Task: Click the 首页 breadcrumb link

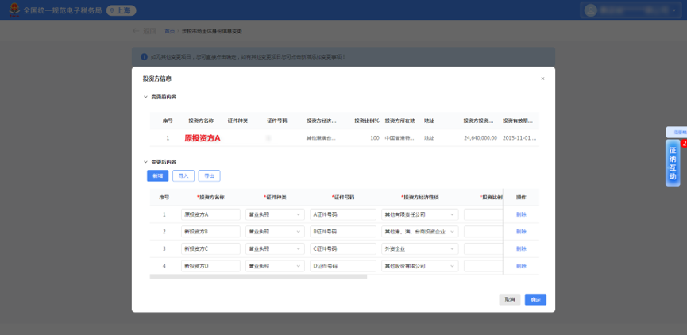Action: [x=169, y=31]
